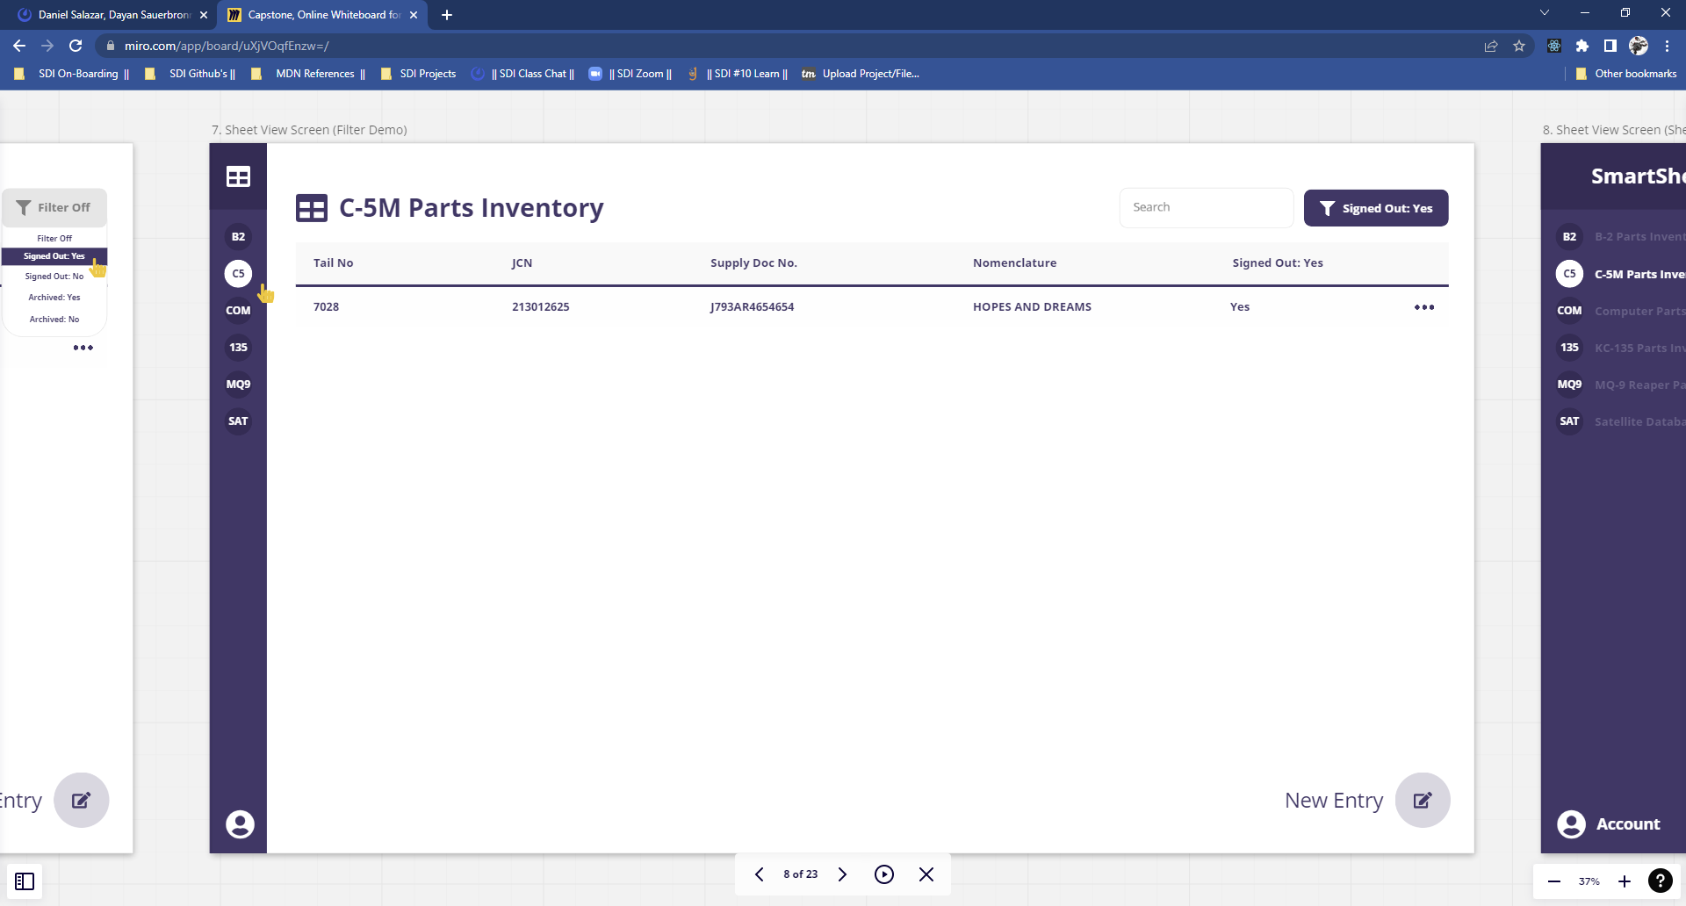Click the Tail No column header

(334, 262)
